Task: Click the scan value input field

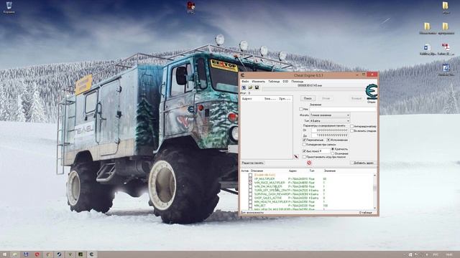Action: click(343, 109)
